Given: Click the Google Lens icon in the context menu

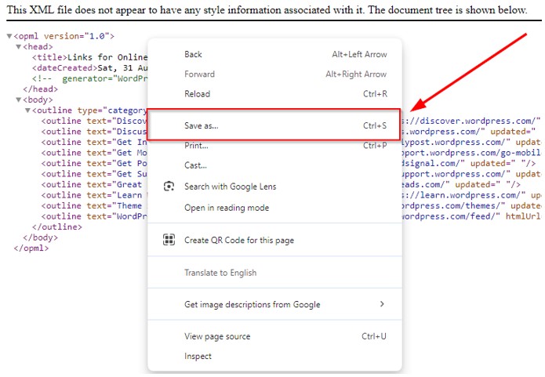Looking at the screenshot, I should click(168, 187).
